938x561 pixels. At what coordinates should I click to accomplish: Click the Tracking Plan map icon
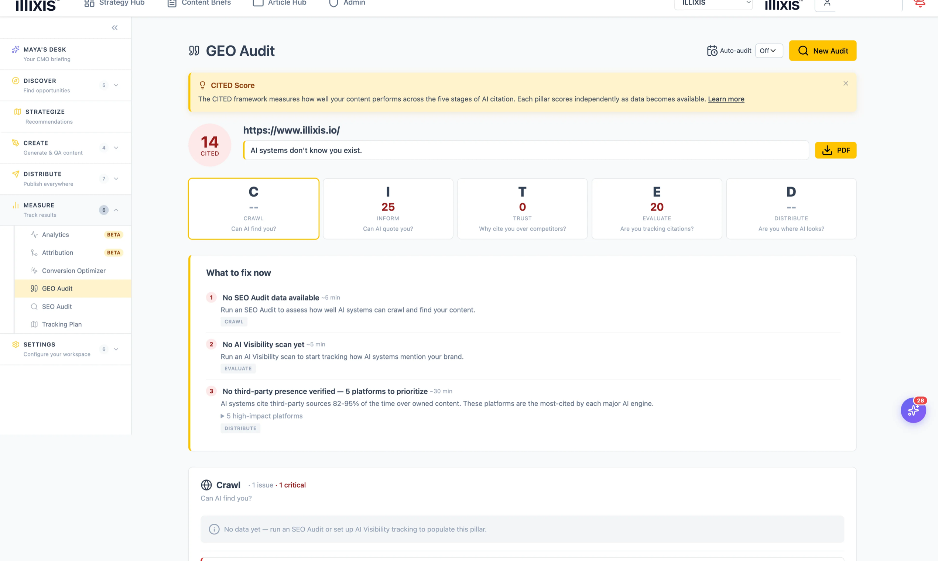[34, 324]
